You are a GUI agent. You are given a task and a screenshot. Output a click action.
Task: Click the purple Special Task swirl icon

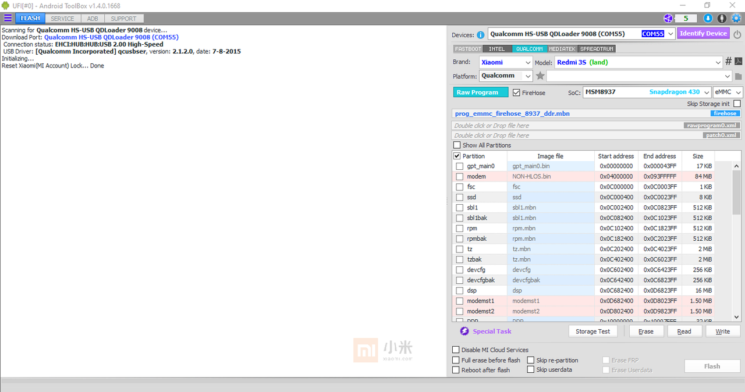click(464, 331)
